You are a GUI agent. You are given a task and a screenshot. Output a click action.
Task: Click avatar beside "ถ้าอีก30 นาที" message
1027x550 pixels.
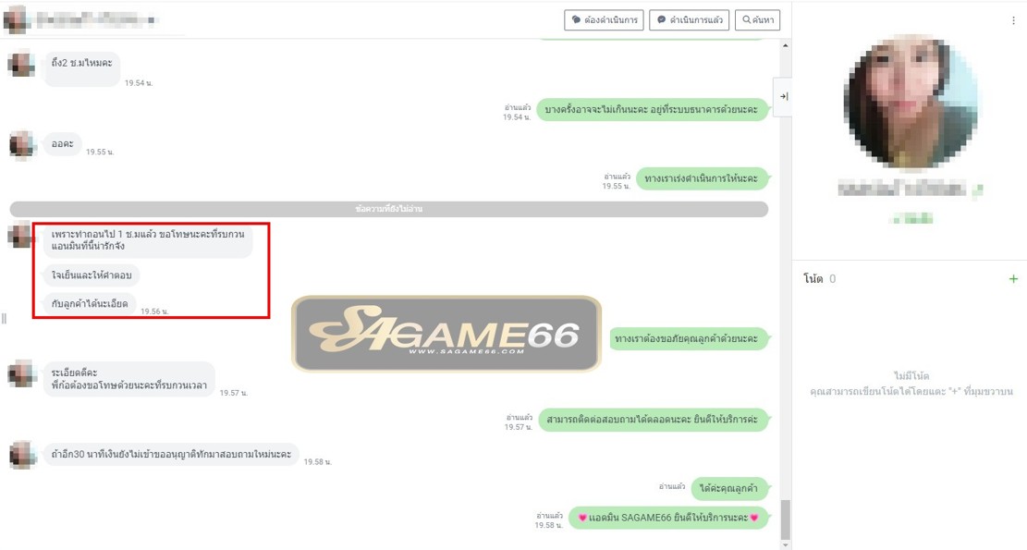[x=21, y=454]
